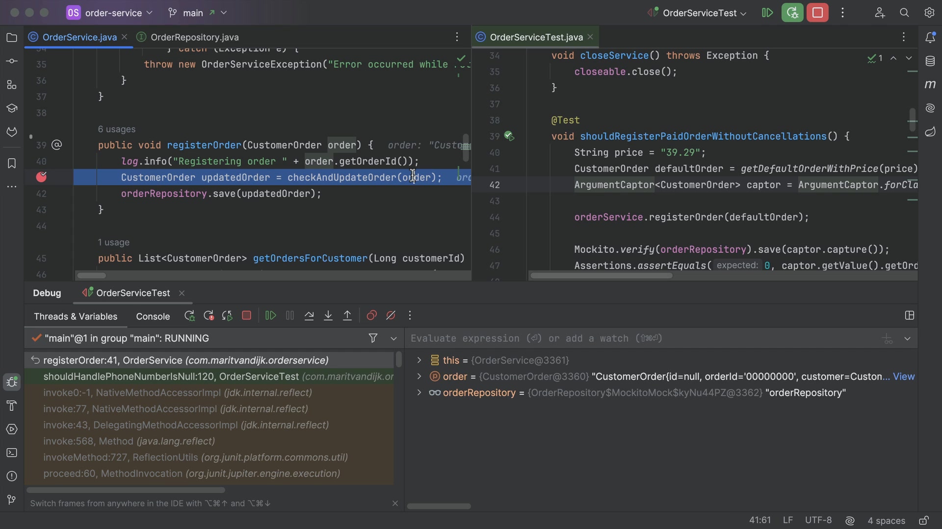Click the View link for order value
Image resolution: width=942 pixels, height=529 pixels.
904,377
